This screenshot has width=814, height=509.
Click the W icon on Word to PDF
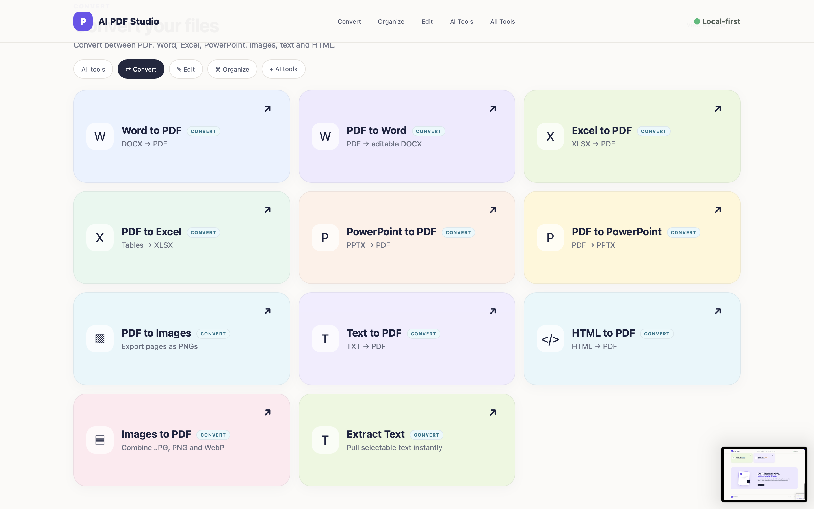[x=100, y=136]
